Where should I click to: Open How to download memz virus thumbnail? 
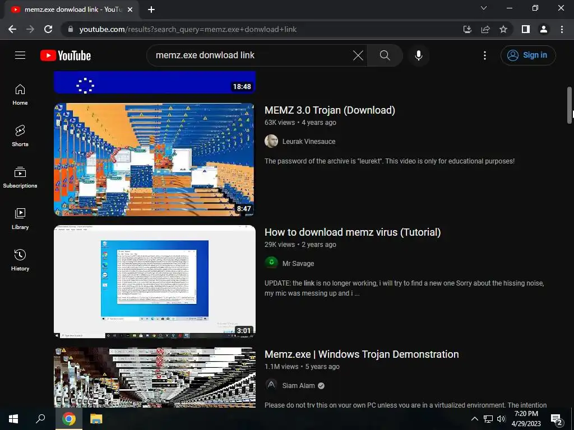[x=155, y=282]
